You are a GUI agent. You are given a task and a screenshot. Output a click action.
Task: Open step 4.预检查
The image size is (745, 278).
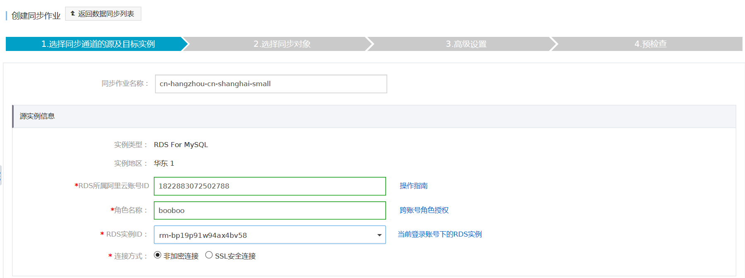(x=650, y=44)
